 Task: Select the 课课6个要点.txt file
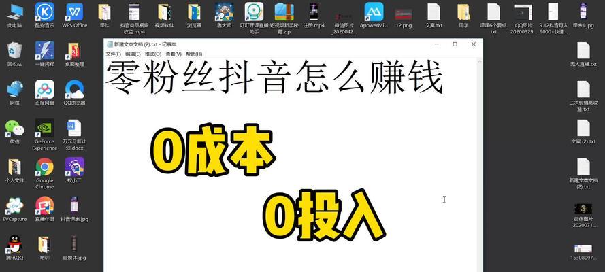[493, 18]
